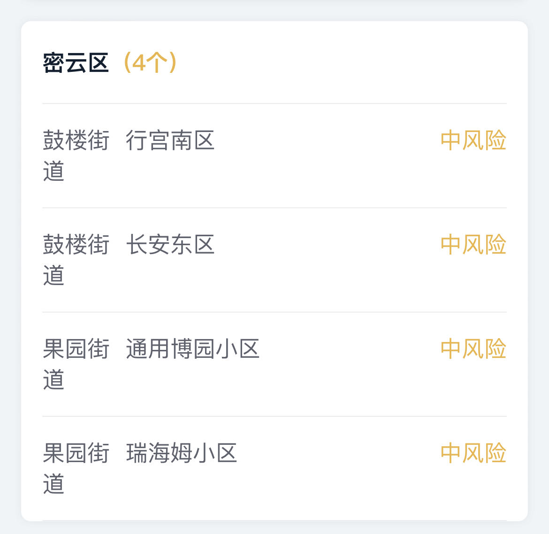549x534 pixels.
Task: Click 中风险 label beside 行宫南区
Action: click(473, 140)
